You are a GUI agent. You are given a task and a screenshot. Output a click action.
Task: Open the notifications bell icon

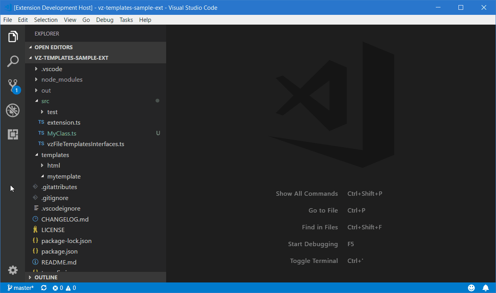486,288
